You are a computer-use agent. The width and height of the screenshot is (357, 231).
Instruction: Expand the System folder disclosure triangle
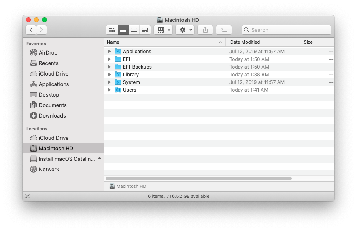tap(109, 82)
